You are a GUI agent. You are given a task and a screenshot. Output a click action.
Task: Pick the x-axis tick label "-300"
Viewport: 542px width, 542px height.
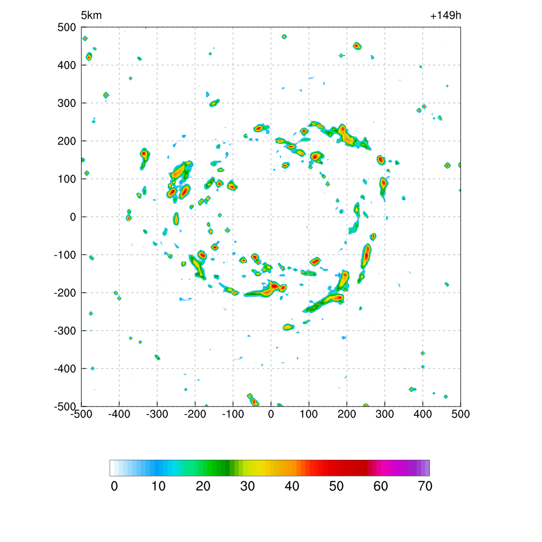click(x=157, y=414)
